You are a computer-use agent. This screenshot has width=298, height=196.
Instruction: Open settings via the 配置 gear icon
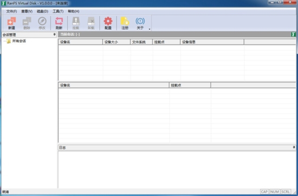(x=108, y=23)
